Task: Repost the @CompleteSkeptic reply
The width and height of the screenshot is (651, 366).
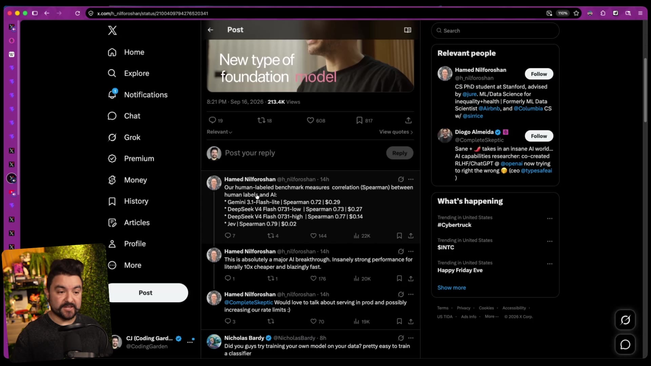Action: pos(271,321)
